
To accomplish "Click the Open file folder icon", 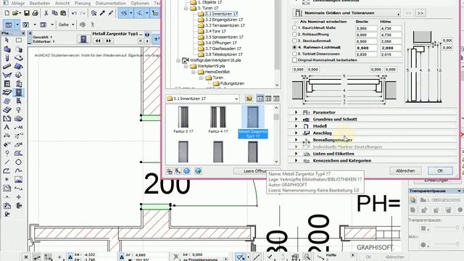I will pos(15,13).
